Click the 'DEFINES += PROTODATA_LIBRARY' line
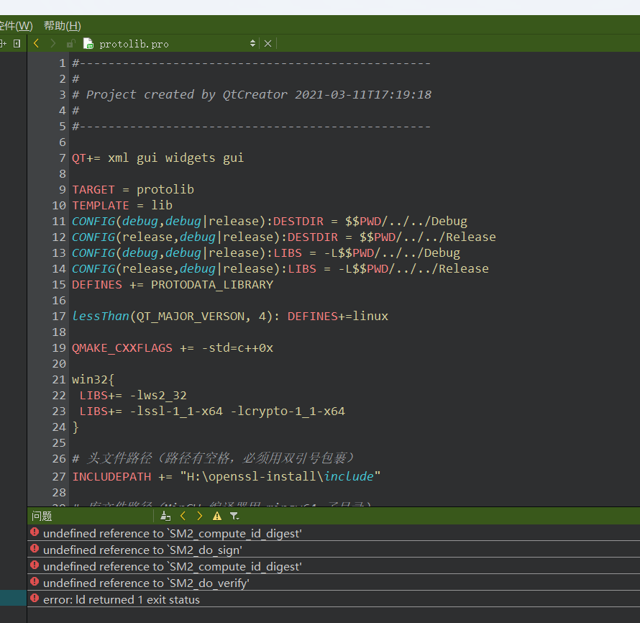This screenshot has width=640, height=623. [173, 285]
